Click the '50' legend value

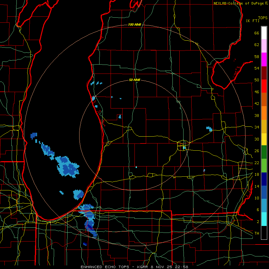[257, 80]
